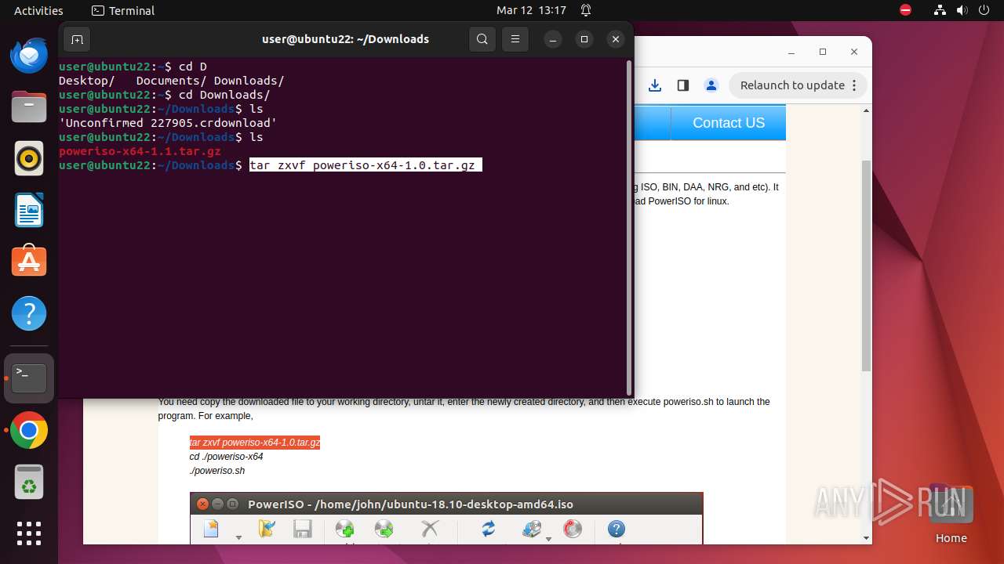Open Chrome downloads icon

pyautogui.click(x=655, y=85)
